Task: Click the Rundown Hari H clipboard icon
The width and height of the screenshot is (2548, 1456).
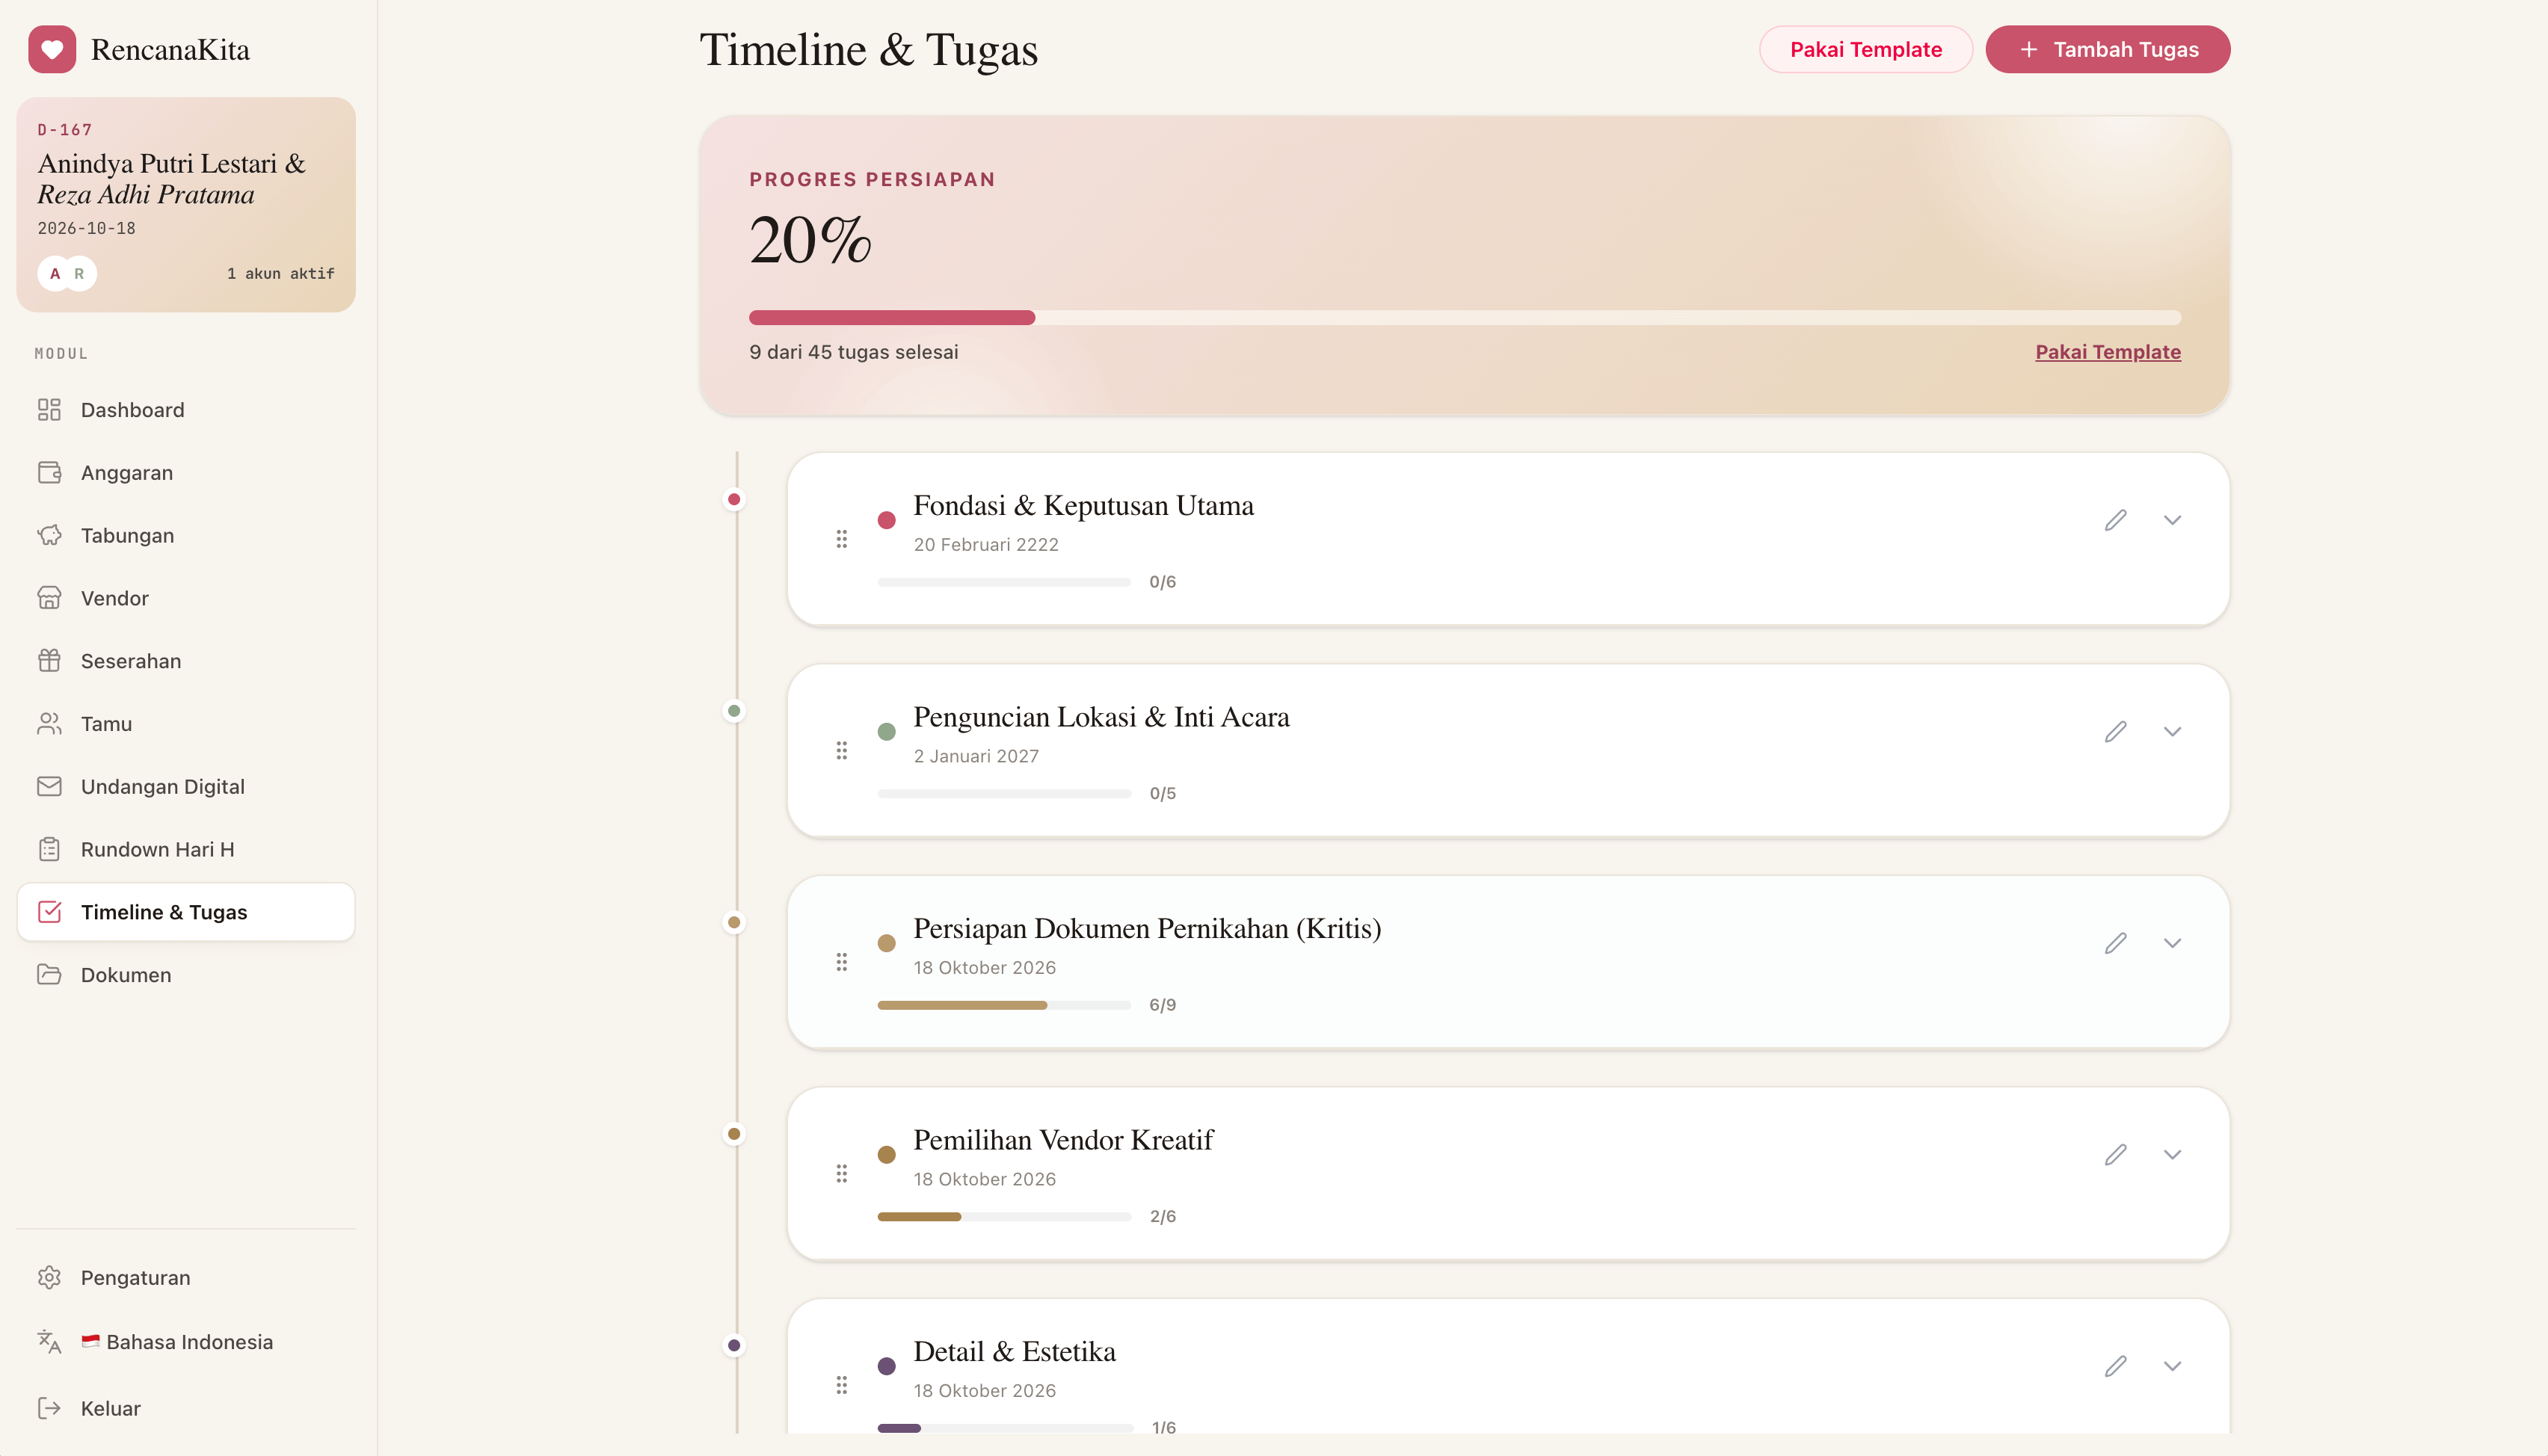Action: point(49,849)
